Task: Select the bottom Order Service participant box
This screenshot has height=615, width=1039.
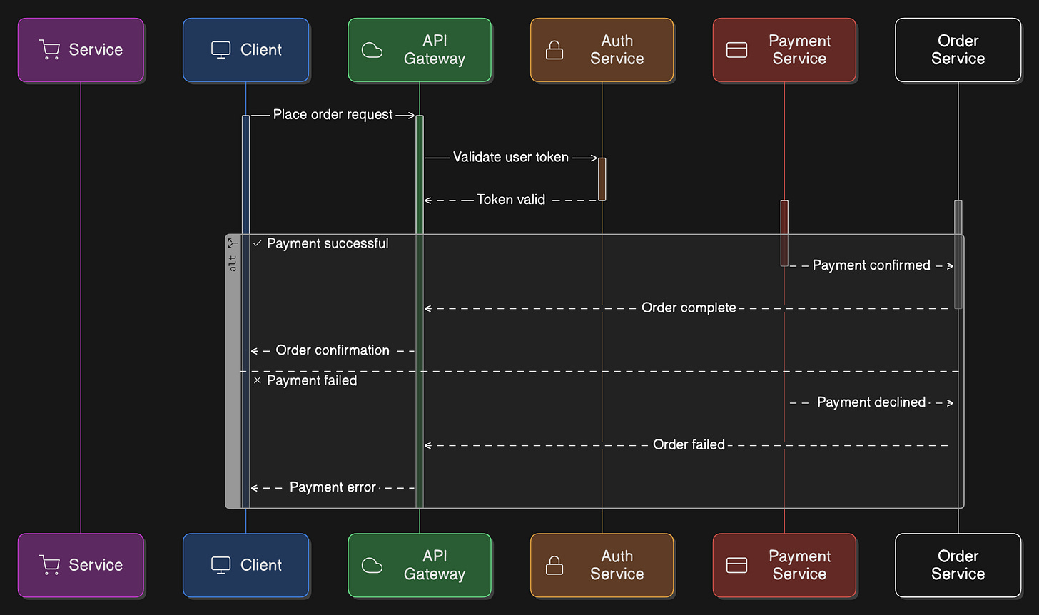Action: [x=958, y=565]
